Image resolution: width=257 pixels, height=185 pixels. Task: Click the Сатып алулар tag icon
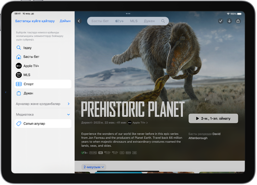click(19, 124)
